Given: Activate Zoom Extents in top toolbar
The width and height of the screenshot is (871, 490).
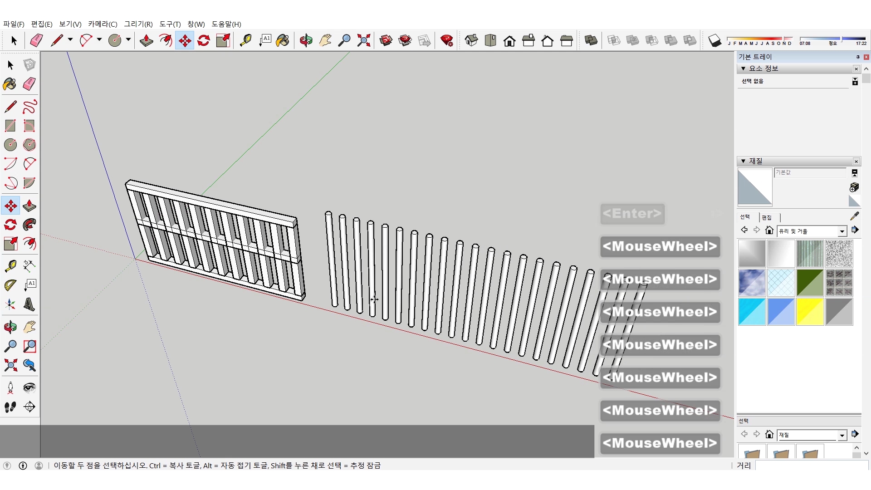Looking at the screenshot, I should pos(363,40).
